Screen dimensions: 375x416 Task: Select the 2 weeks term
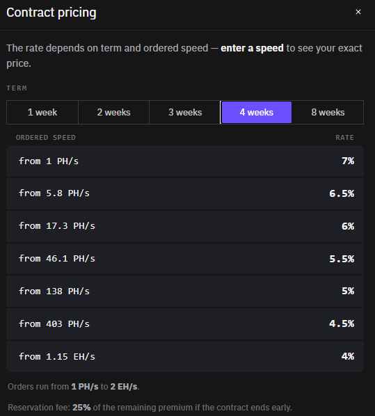[x=113, y=112]
